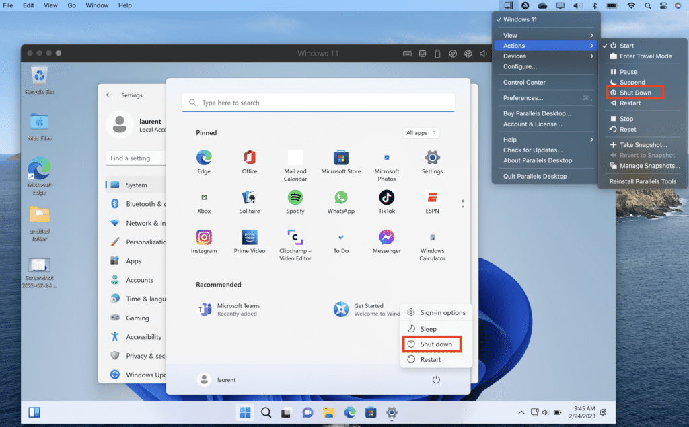Open Edge from pinned apps
The image size is (689, 427).
pyautogui.click(x=204, y=162)
